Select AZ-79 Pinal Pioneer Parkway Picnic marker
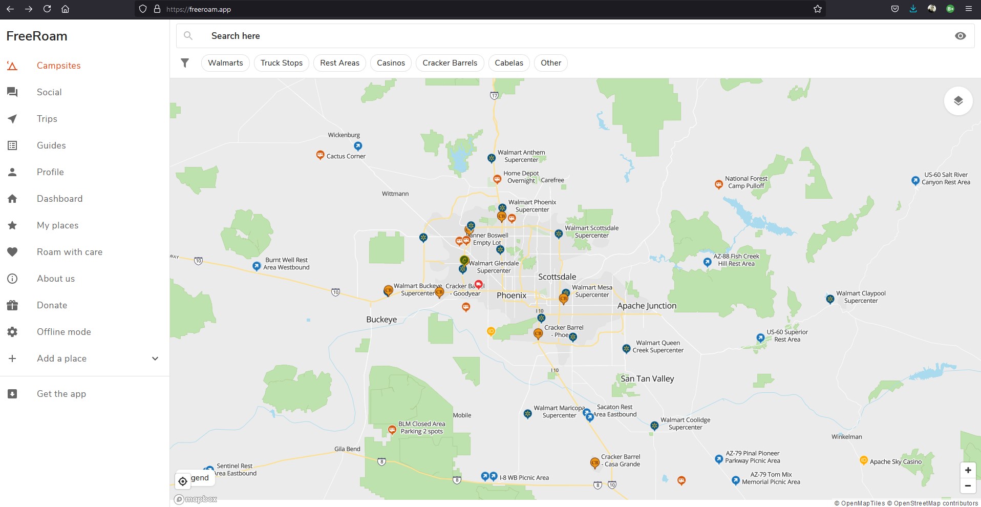The width and height of the screenshot is (981, 507). click(x=718, y=459)
